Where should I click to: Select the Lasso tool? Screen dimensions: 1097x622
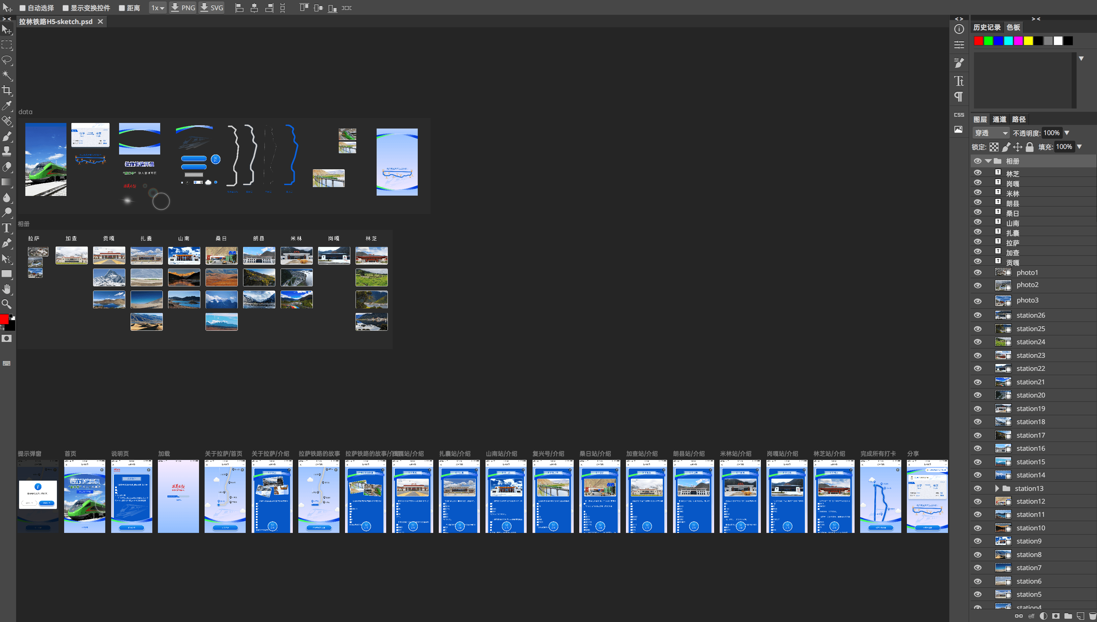(7, 60)
